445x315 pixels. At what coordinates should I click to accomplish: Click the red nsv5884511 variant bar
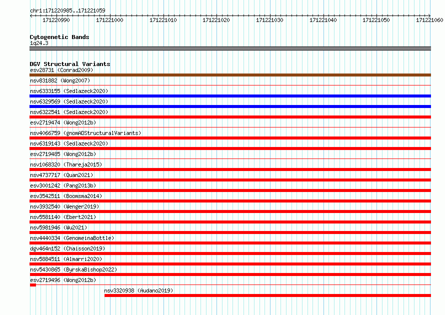click(x=230, y=264)
